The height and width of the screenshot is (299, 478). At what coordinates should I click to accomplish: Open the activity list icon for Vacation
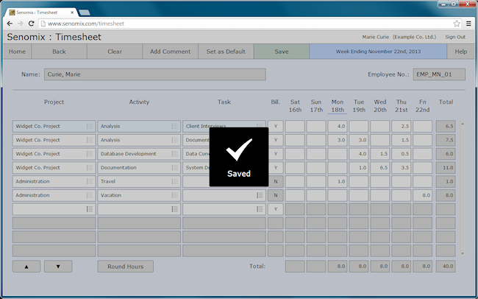point(174,195)
